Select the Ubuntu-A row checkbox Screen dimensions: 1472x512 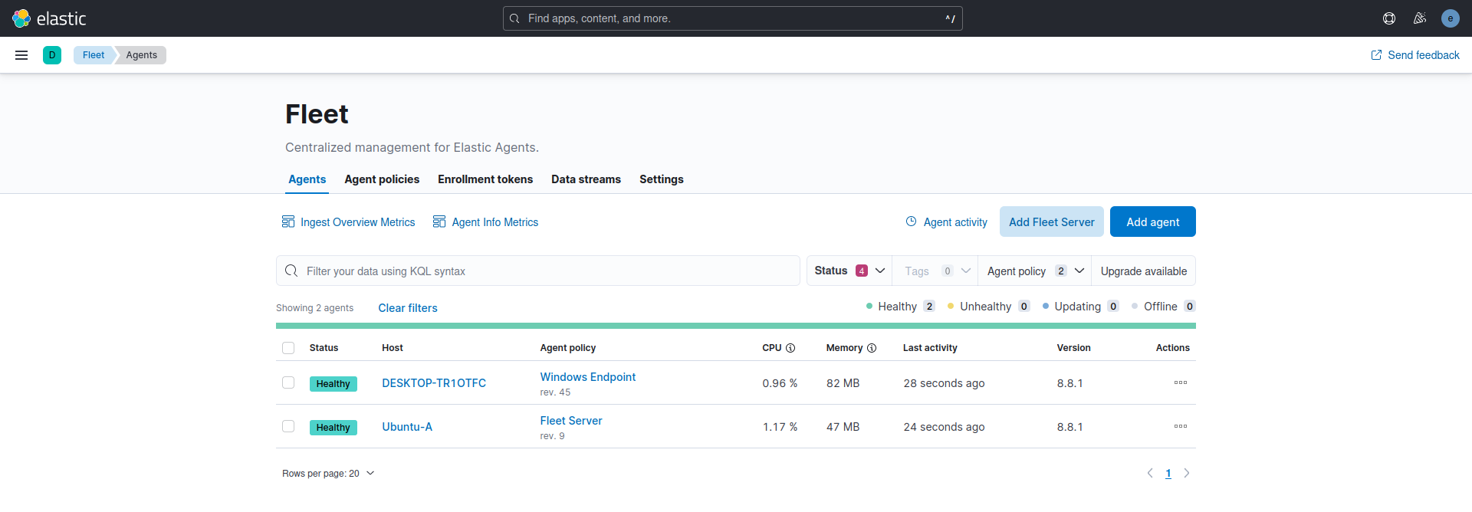point(288,426)
